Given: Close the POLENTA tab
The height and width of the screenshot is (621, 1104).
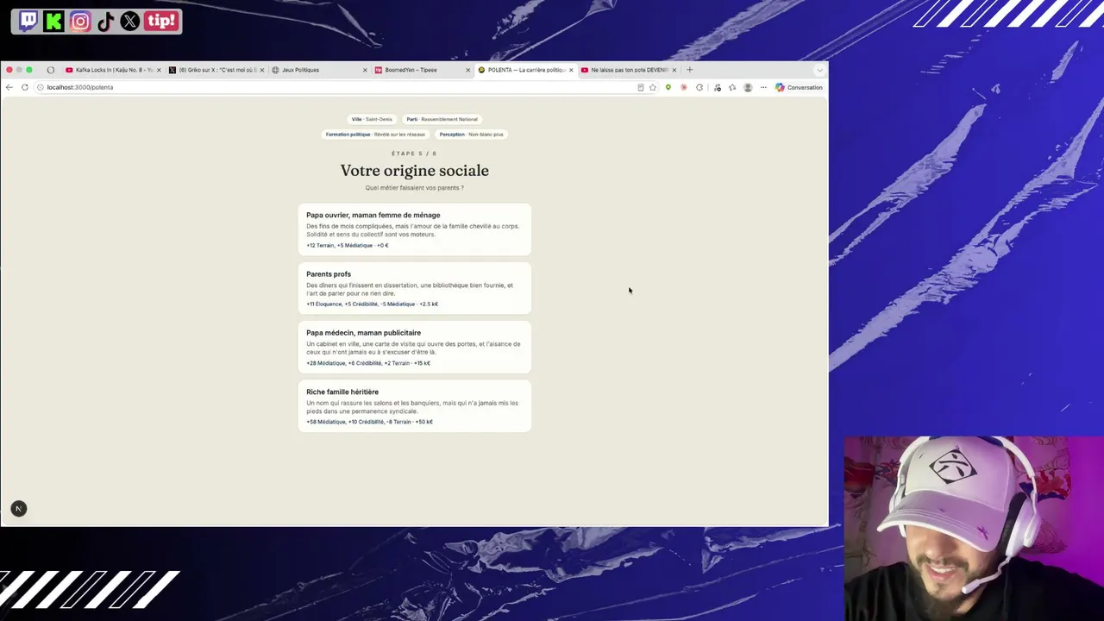Looking at the screenshot, I should 571,70.
